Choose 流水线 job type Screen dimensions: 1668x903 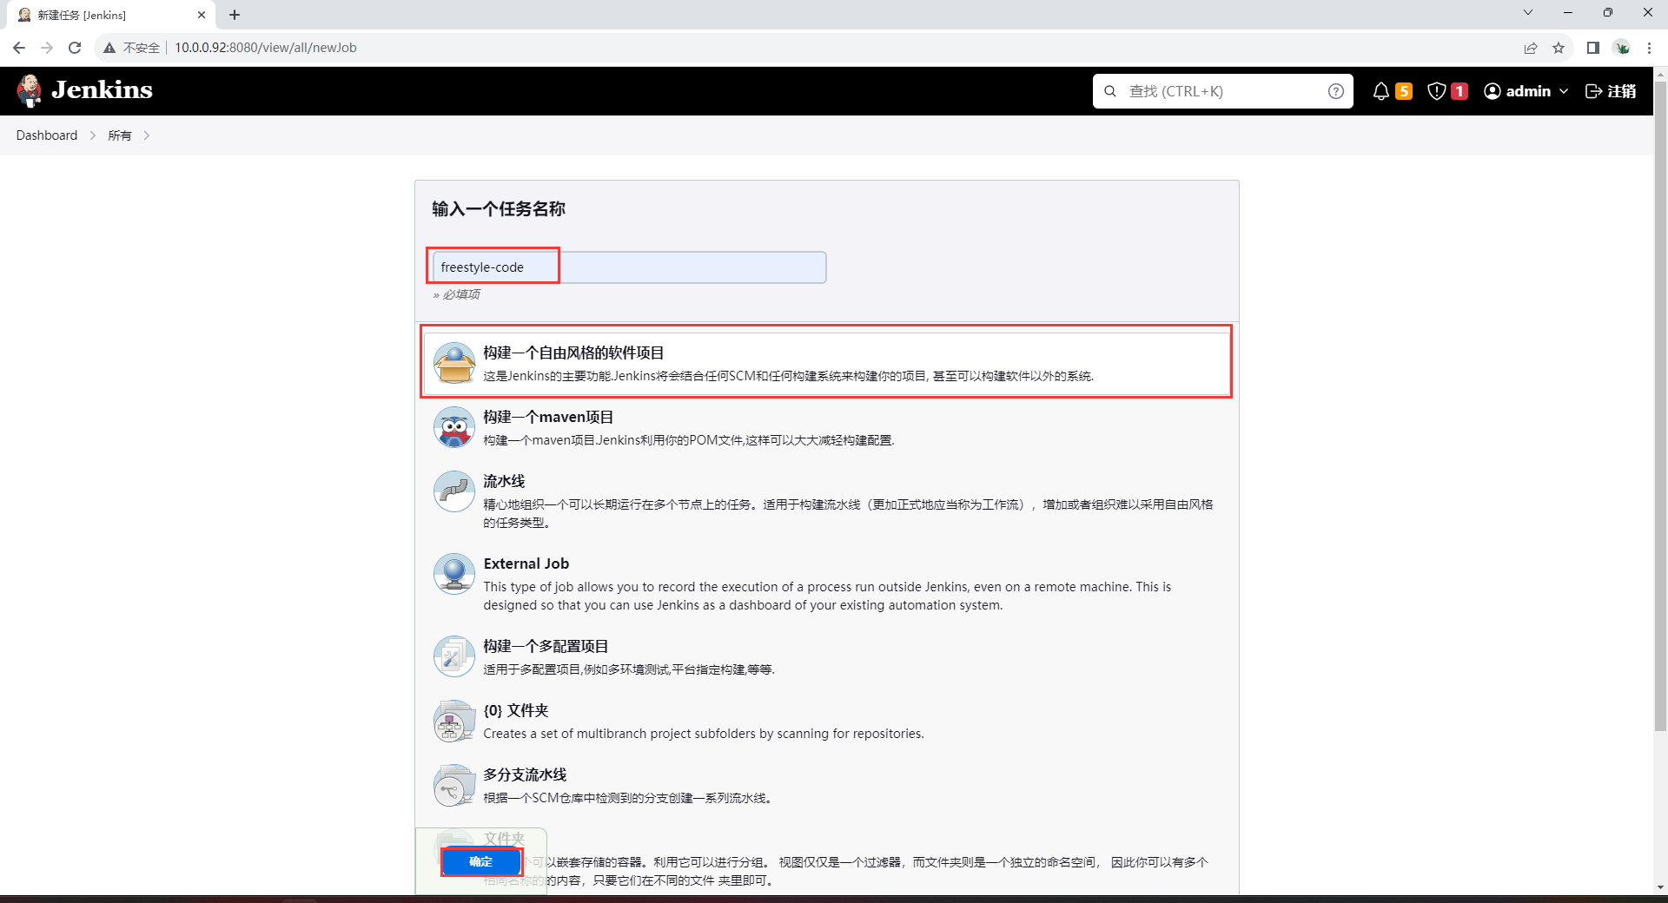click(826, 501)
